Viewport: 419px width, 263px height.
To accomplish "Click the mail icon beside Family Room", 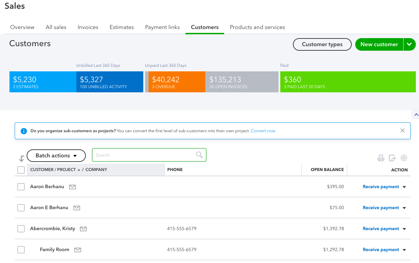I will 78,250.
